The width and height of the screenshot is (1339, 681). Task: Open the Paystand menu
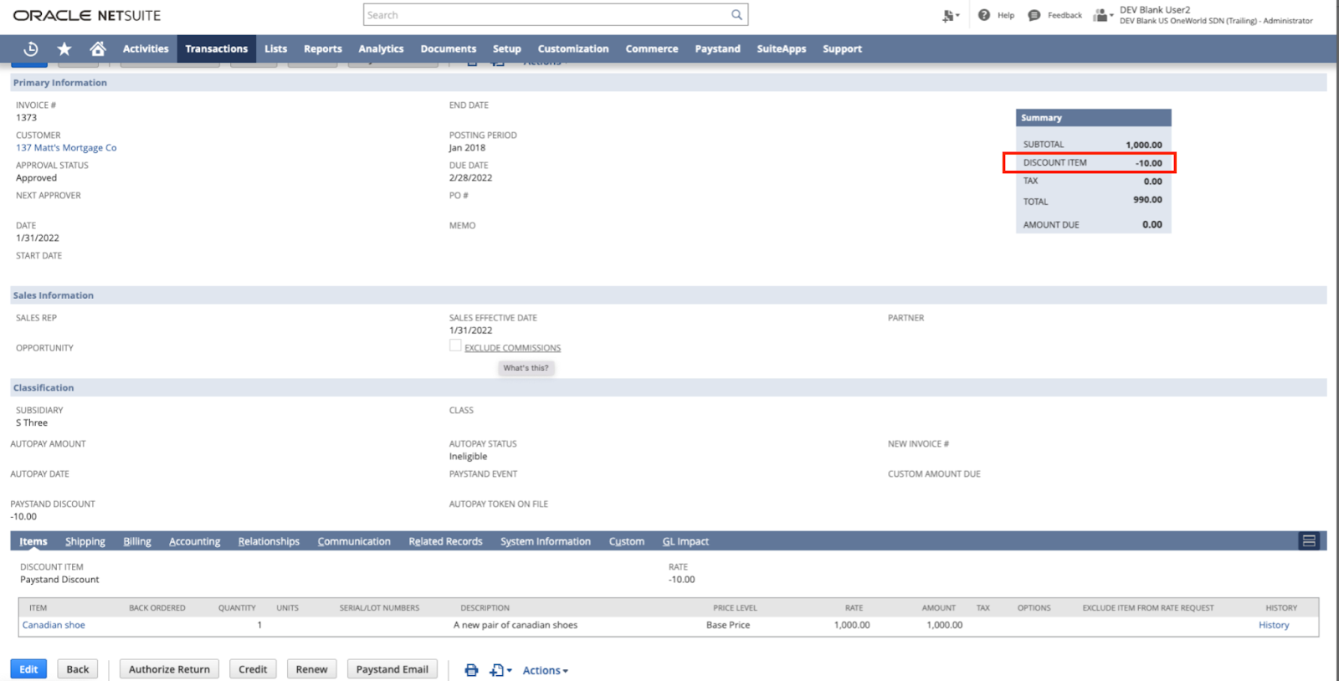click(717, 49)
